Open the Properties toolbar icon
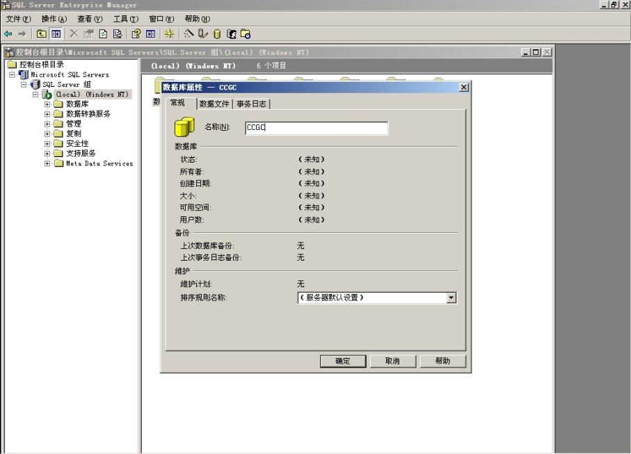This screenshot has height=454, width=631. tap(88, 34)
